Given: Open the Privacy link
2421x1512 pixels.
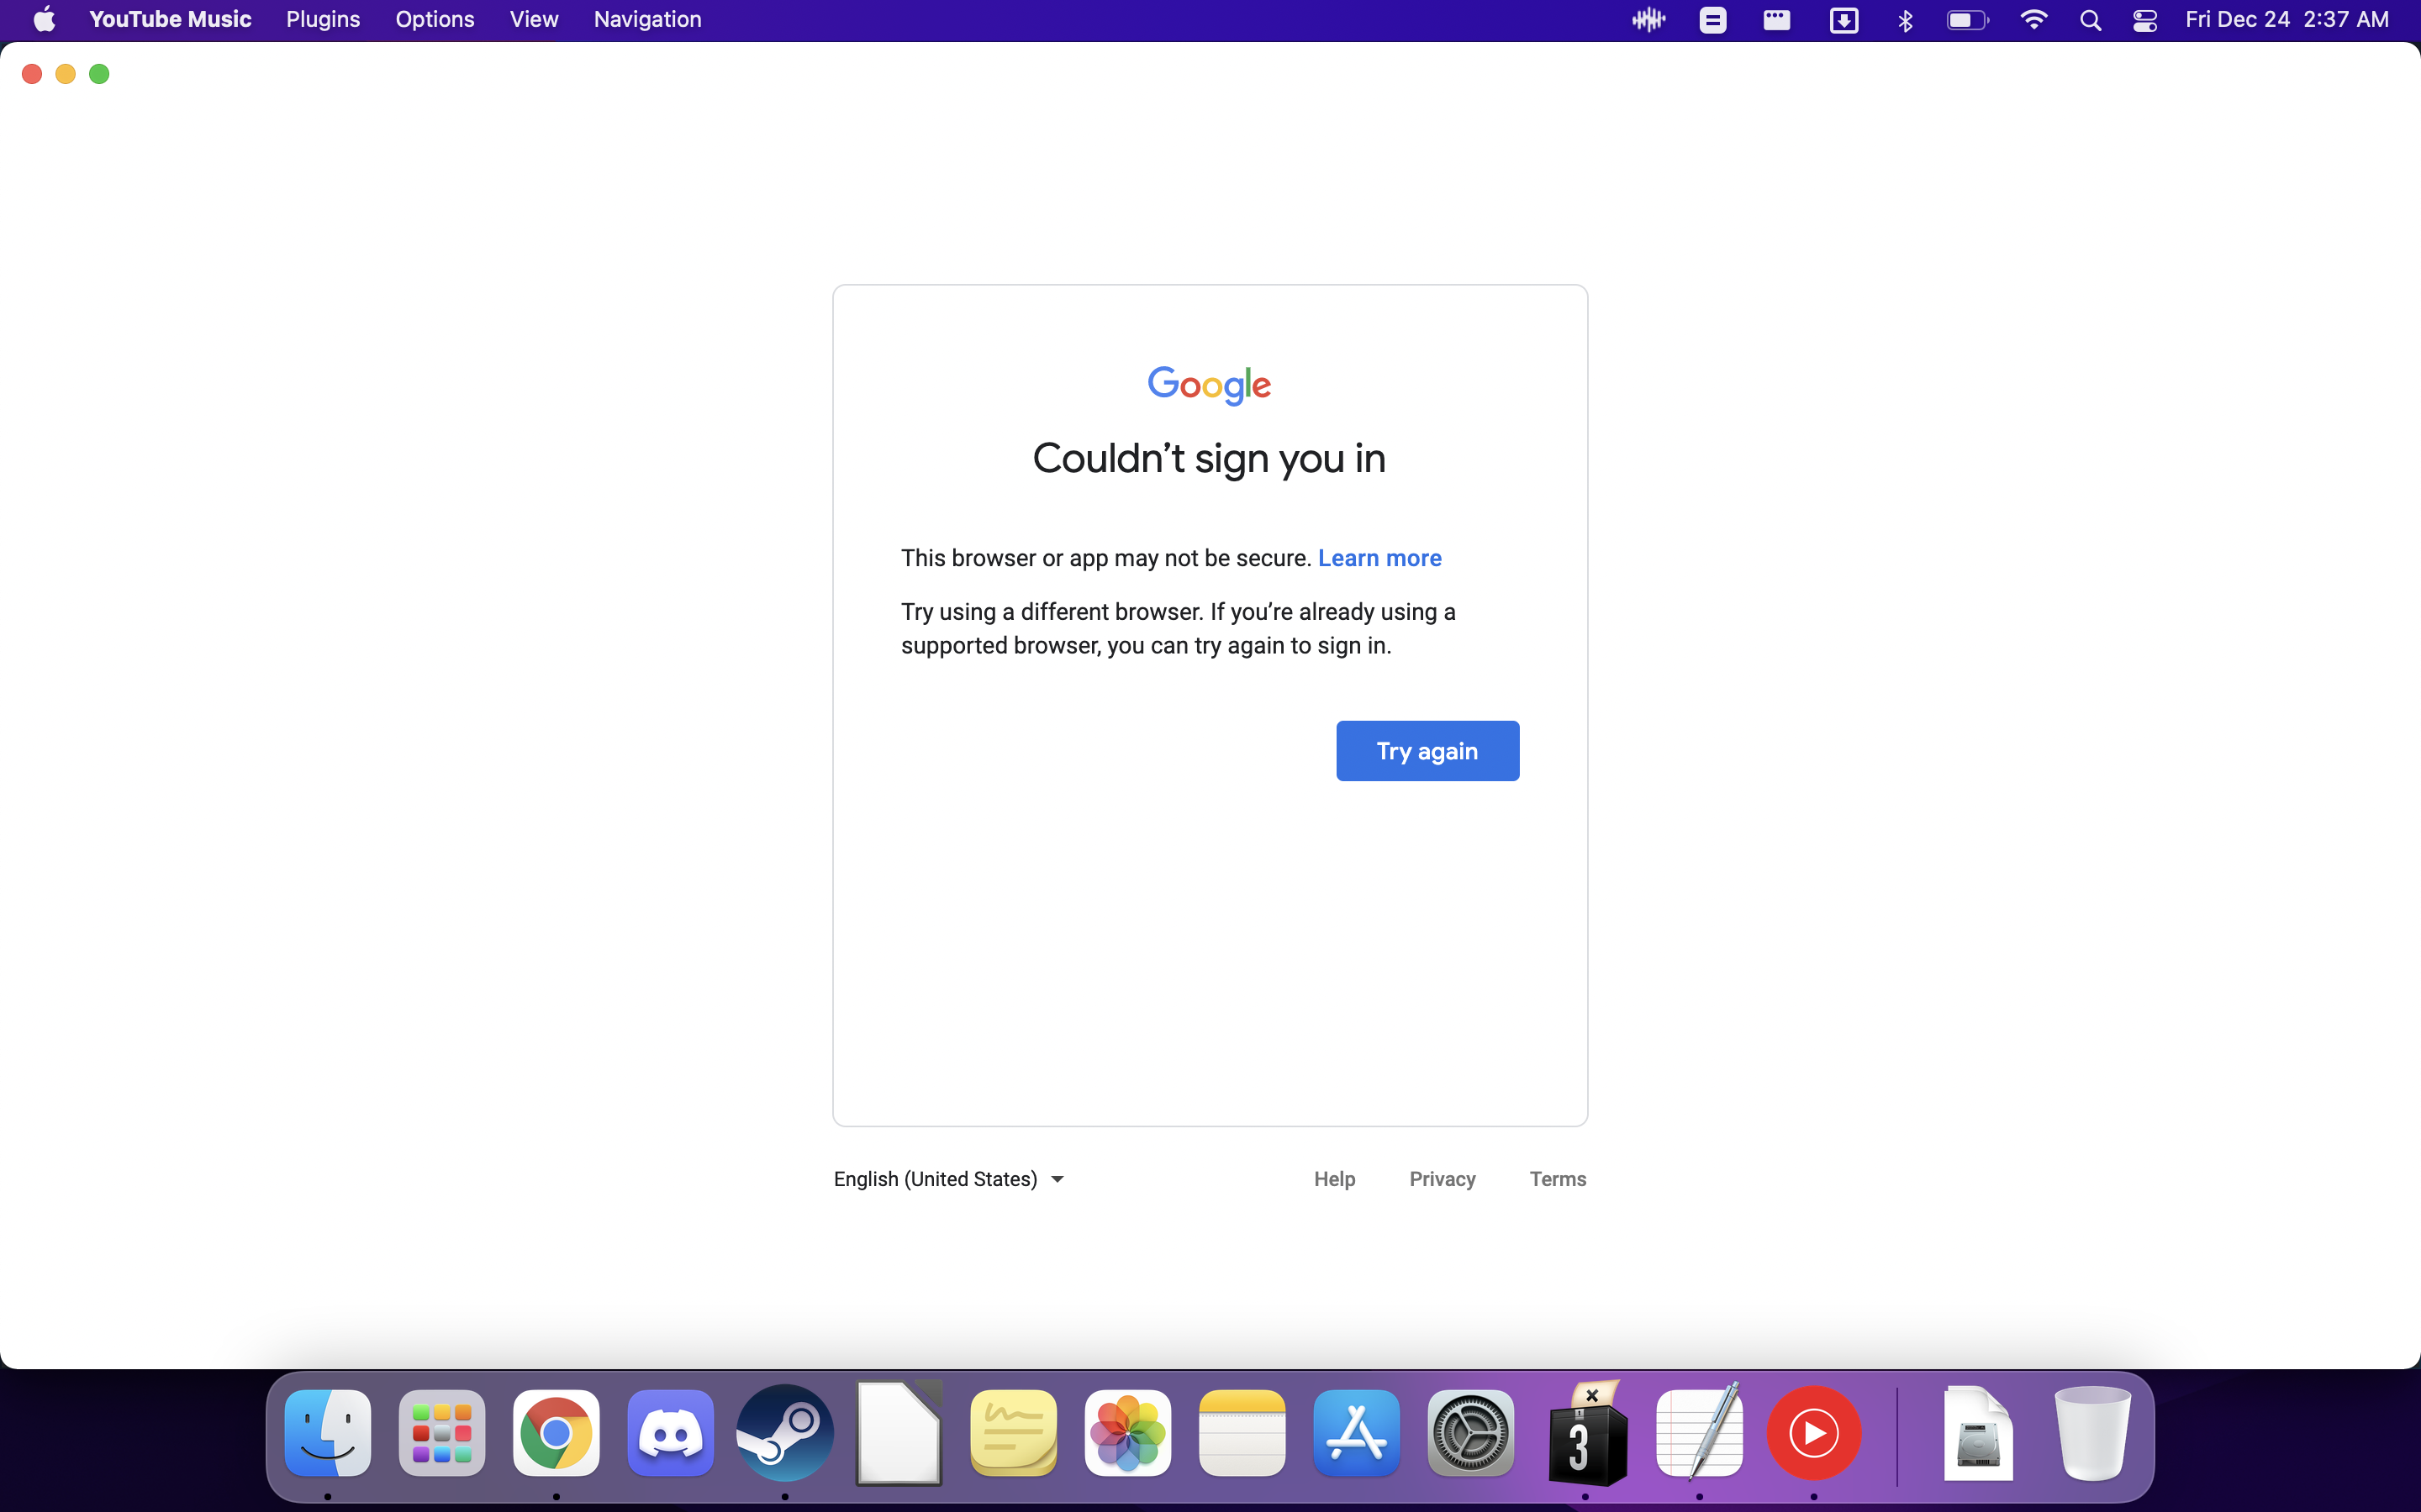Looking at the screenshot, I should [x=1443, y=1179].
